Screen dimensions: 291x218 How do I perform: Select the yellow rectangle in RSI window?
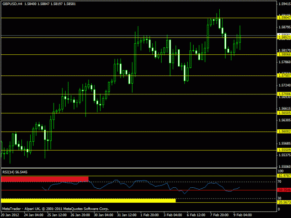(88, 200)
